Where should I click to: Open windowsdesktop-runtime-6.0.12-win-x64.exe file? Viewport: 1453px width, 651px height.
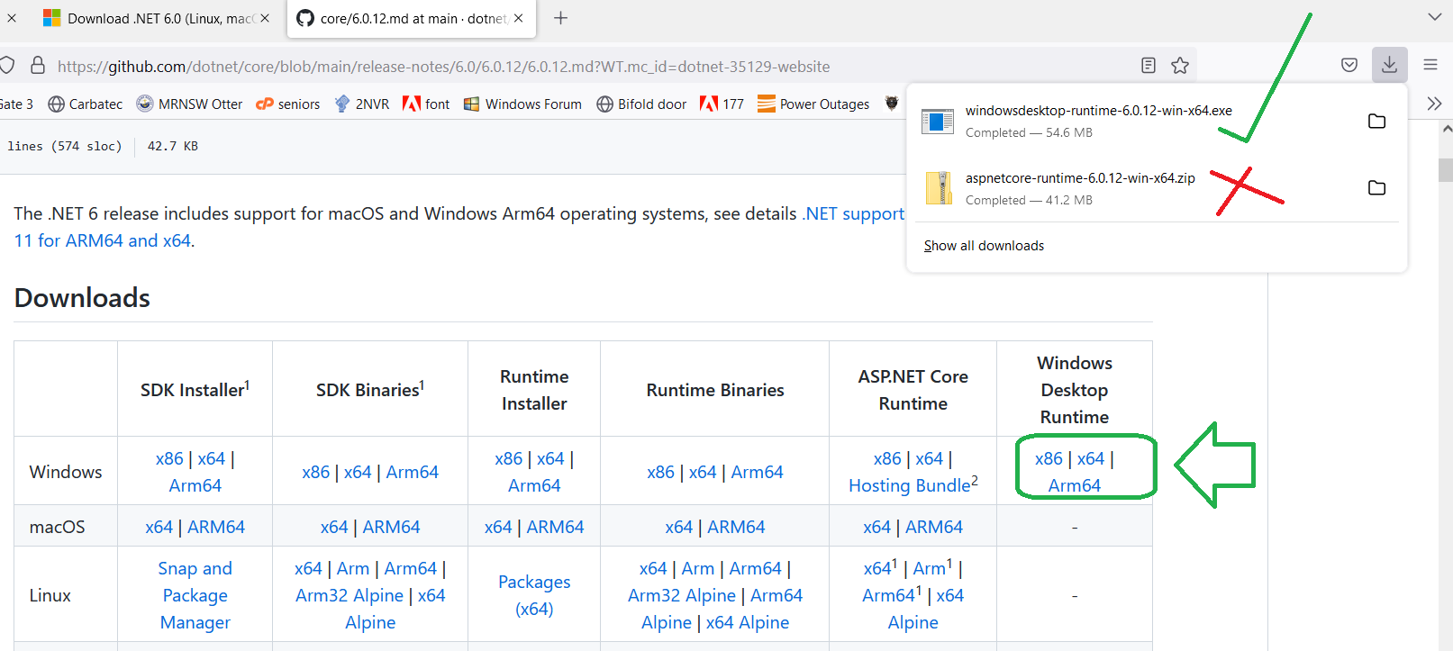[1098, 111]
